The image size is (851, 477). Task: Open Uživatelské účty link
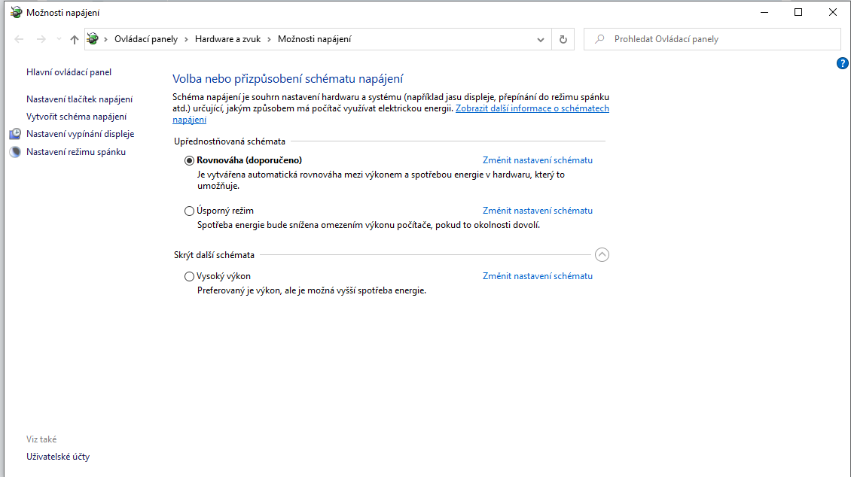click(58, 457)
